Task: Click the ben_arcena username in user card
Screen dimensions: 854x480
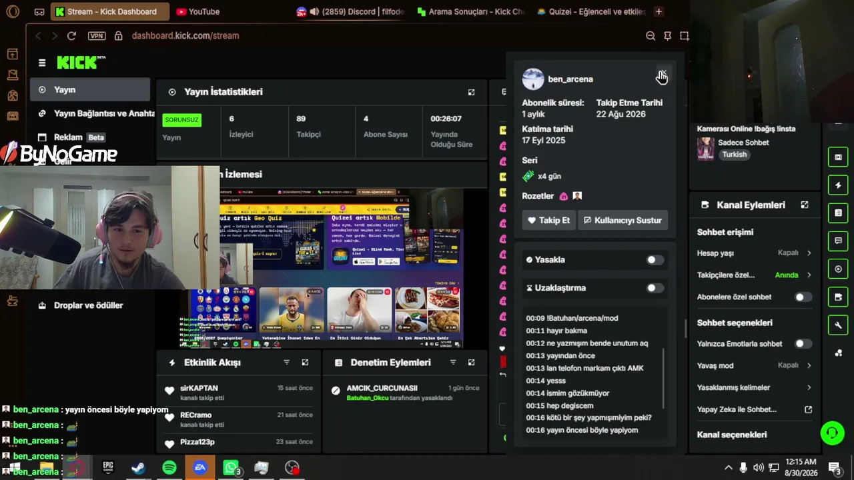Action: pyautogui.click(x=570, y=79)
